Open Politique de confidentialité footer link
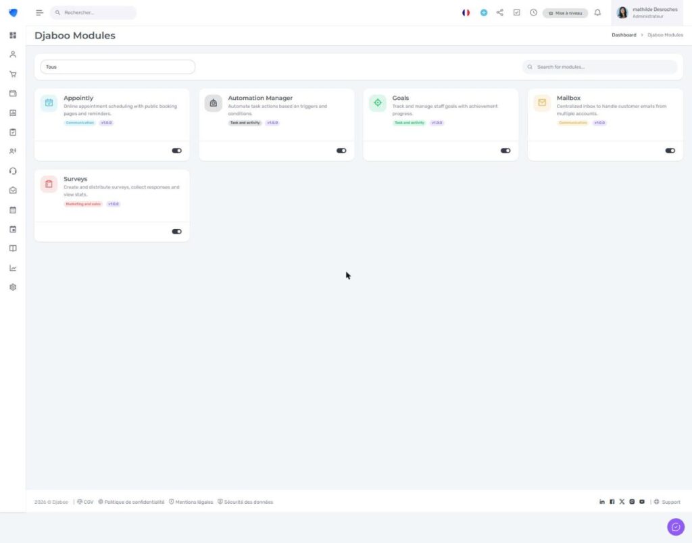This screenshot has width=692, height=543. [131, 502]
